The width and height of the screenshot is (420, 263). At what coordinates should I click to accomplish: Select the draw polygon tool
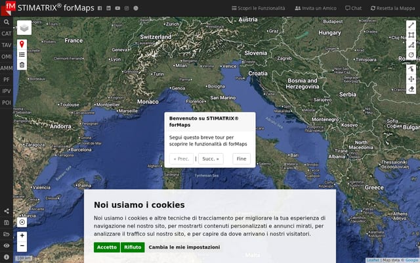(411, 45)
